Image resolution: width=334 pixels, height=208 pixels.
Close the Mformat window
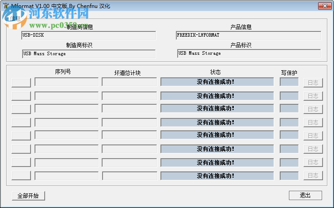coord(325,6)
